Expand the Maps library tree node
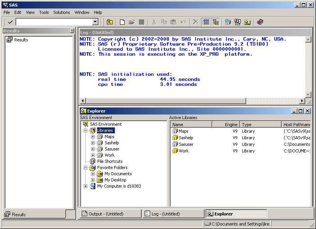Image resolution: width=316 pixels, height=229 pixels. click(93, 137)
